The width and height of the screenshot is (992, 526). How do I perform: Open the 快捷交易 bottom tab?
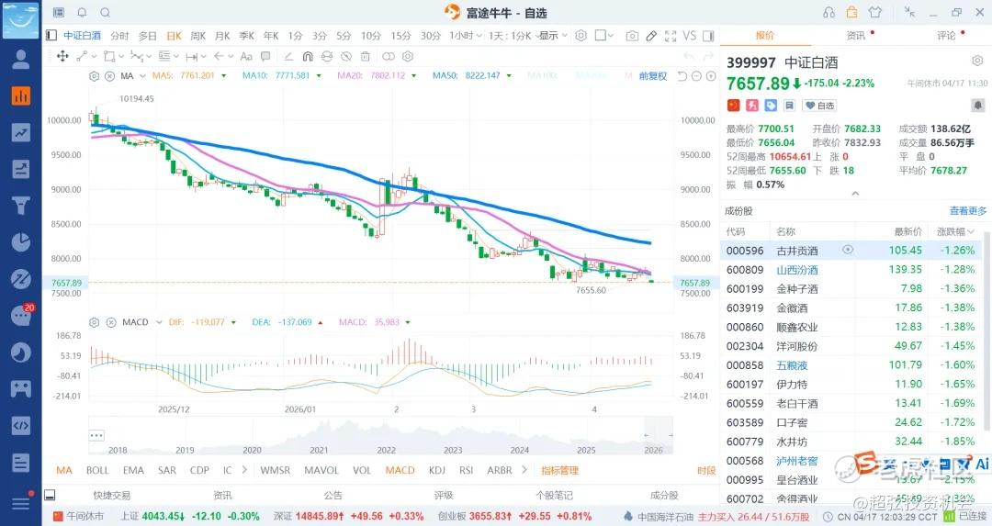click(111, 495)
